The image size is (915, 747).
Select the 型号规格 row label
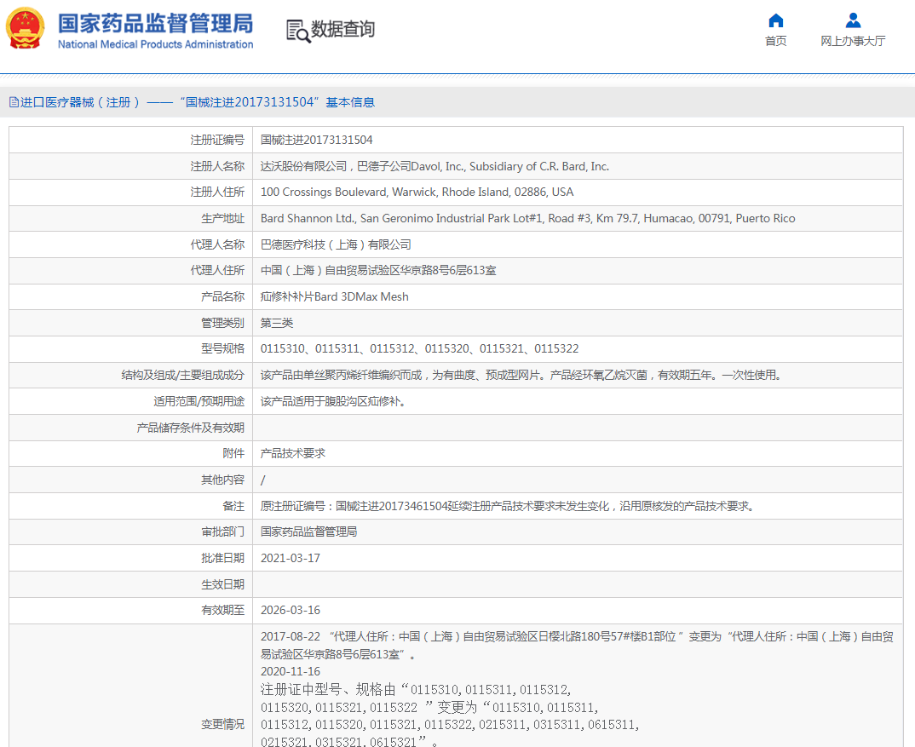[222, 348]
